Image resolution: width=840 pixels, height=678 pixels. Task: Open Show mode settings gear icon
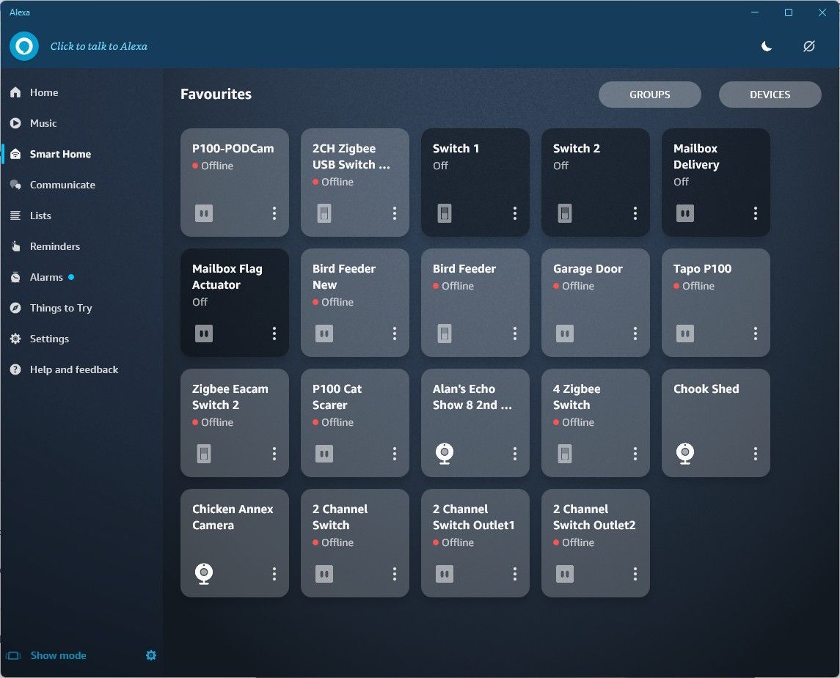pos(151,655)
